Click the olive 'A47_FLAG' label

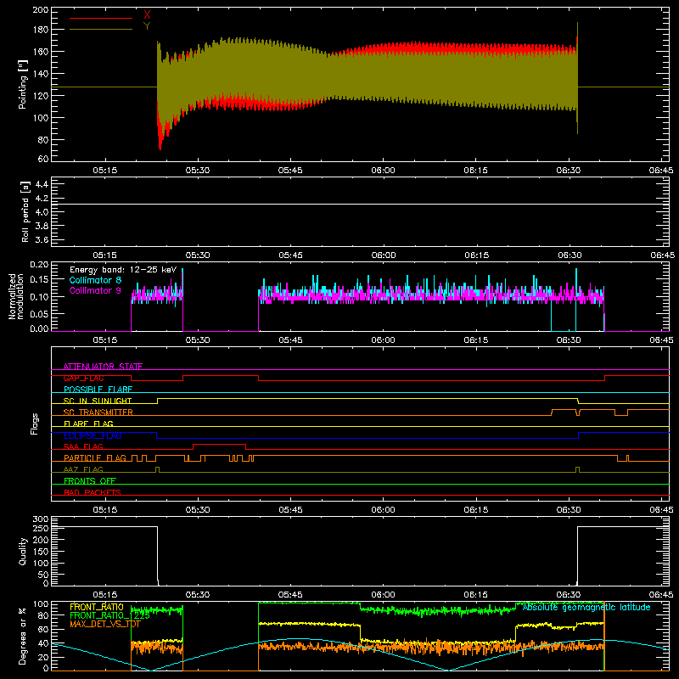[x=83, y=469]
